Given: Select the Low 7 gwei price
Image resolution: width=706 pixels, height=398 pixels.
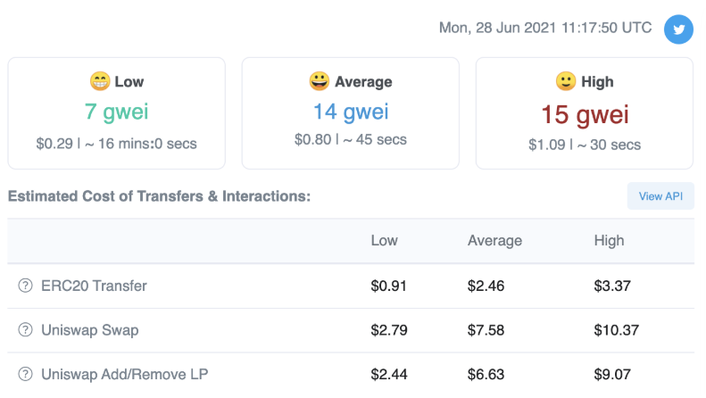Looking at the screenshot, I should coord(117,112).
